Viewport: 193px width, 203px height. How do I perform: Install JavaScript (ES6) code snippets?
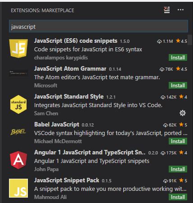[178, 58]
